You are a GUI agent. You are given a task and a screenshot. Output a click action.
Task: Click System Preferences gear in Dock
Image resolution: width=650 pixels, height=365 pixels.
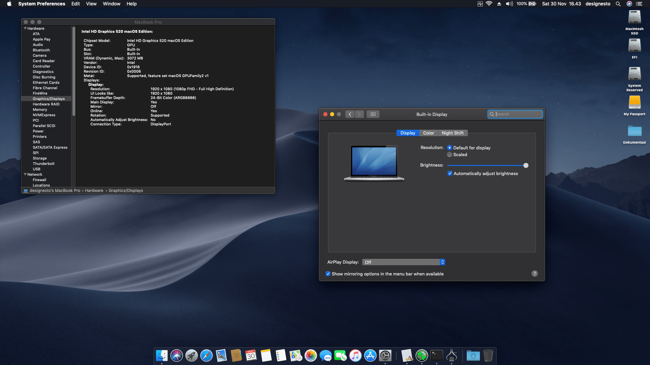tap(385, 356)
